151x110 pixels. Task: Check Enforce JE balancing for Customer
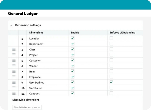point(111,60)
